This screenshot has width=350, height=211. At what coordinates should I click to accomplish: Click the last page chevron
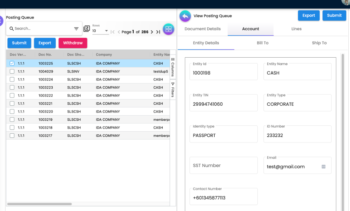(x=158, y=31)
